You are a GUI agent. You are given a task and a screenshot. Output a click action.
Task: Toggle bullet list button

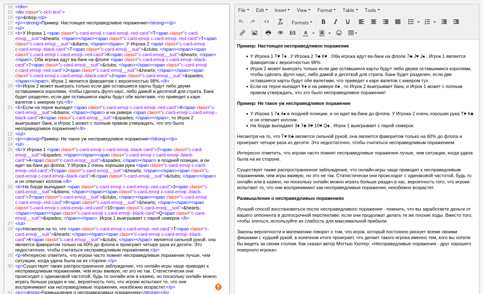(x=411, y=22)
